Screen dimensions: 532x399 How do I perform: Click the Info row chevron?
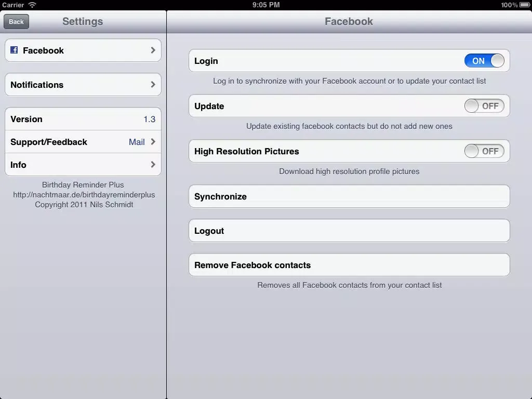click(153, 165)
